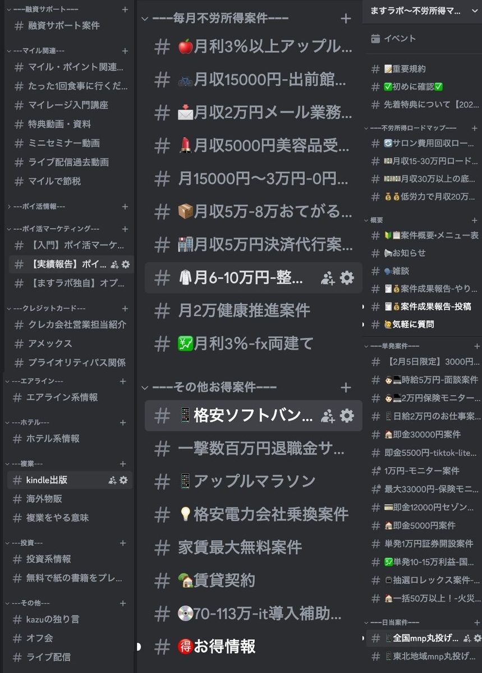Open settings gear for kindle出版 channel
This screenshot has width=482, height=673.
coord(123,480)
